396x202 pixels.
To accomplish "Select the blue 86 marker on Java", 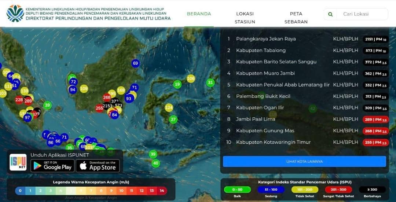I will [51, 143].
